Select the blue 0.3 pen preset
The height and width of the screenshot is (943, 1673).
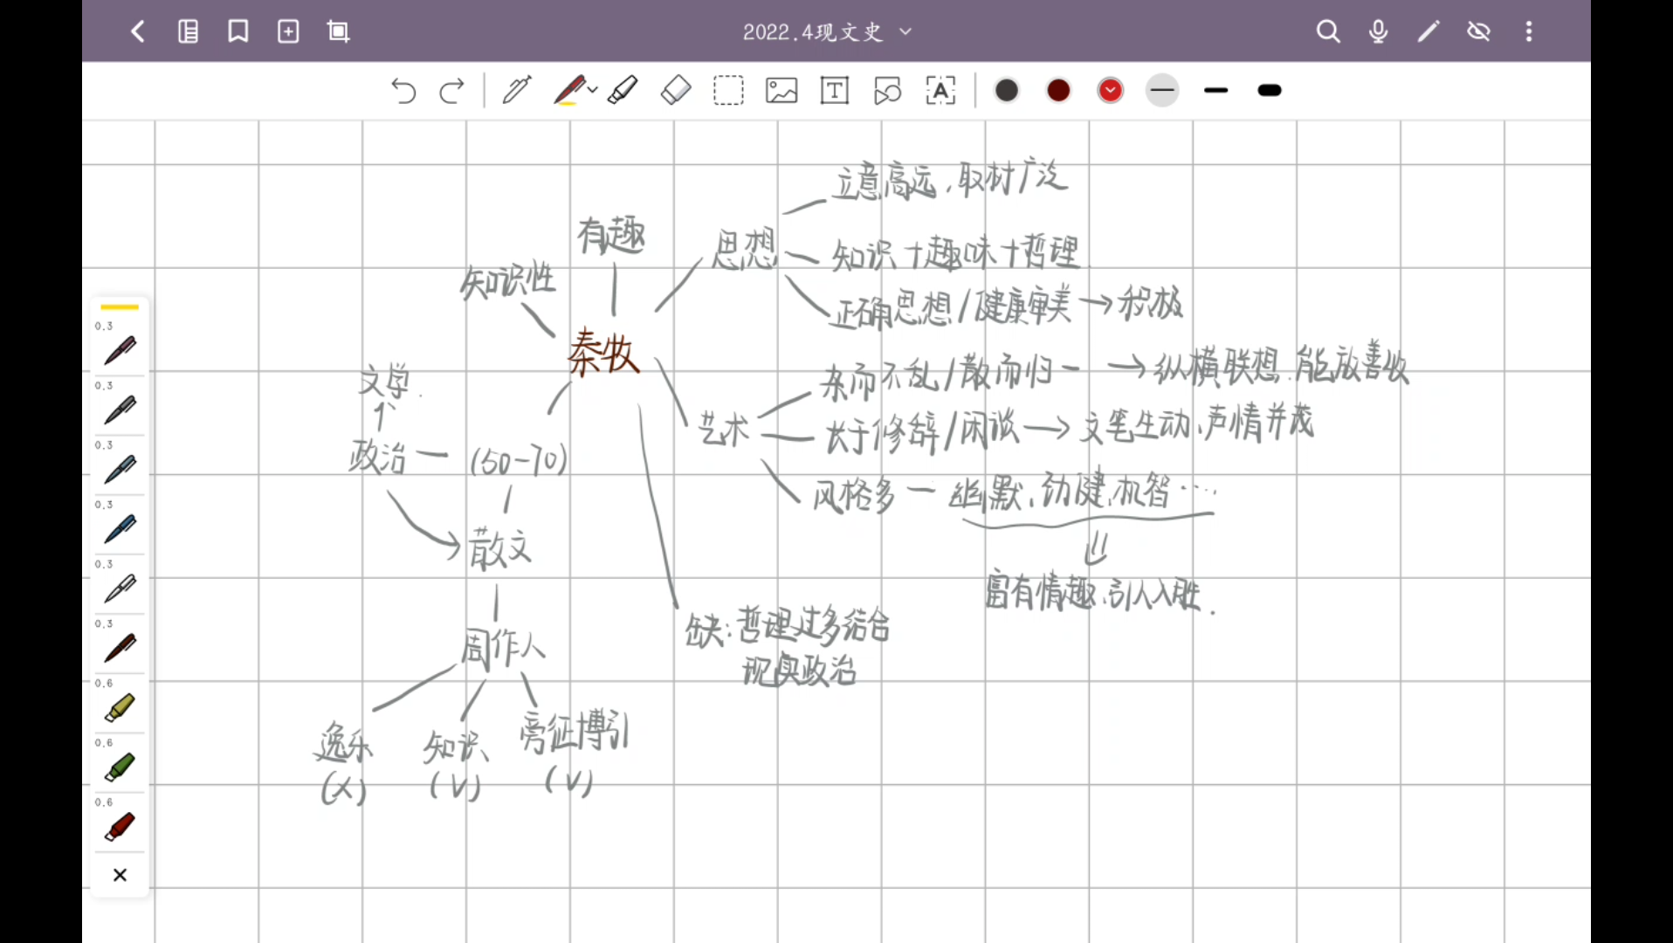[x=120, y=529]
